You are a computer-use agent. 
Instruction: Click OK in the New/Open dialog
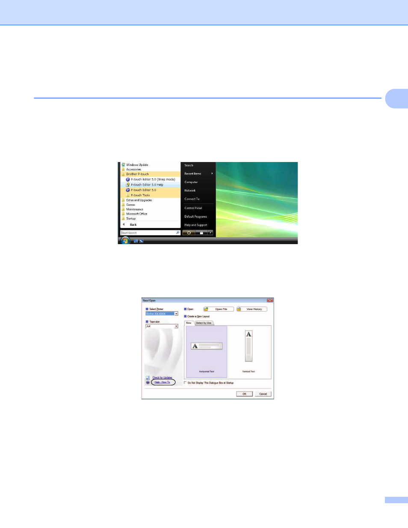(x=244, y=394)
